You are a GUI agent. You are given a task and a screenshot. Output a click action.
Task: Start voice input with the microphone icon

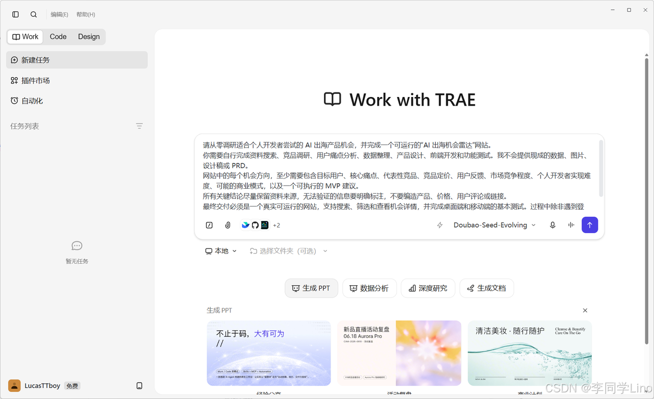(x=552, y=225)
